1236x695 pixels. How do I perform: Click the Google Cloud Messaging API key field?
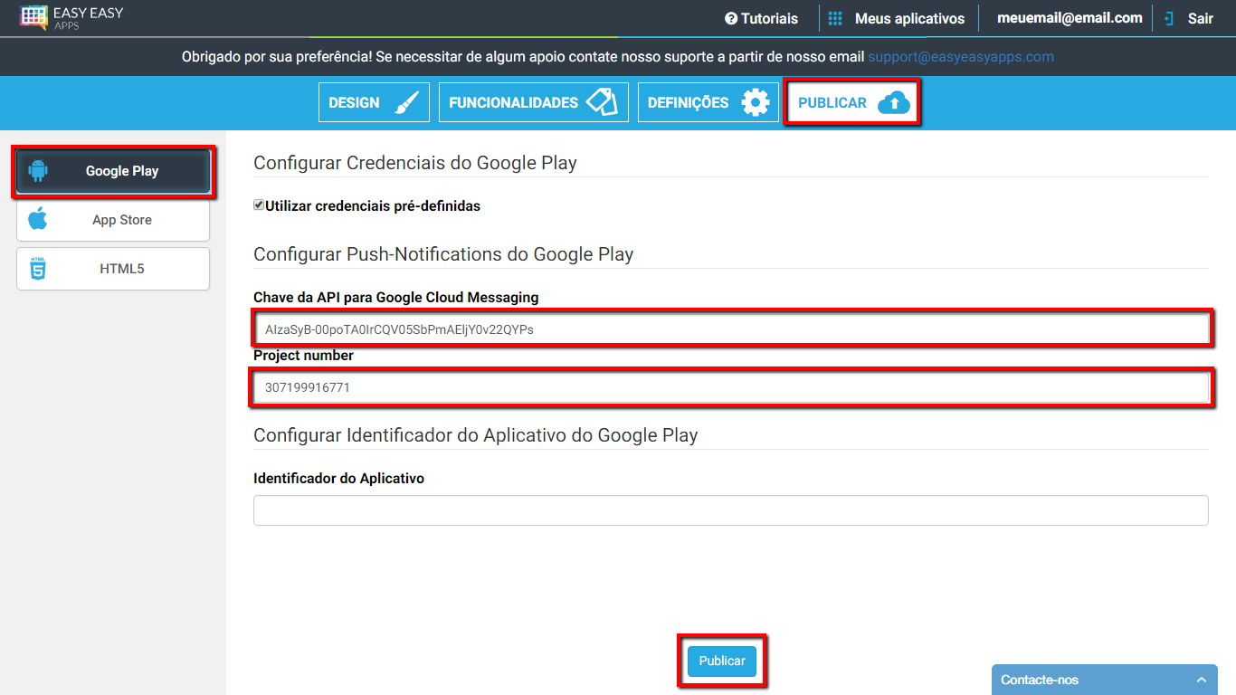(730, 329)
